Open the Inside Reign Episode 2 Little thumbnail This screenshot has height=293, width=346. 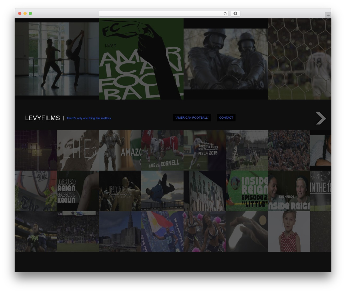click(x=247, y=191)
